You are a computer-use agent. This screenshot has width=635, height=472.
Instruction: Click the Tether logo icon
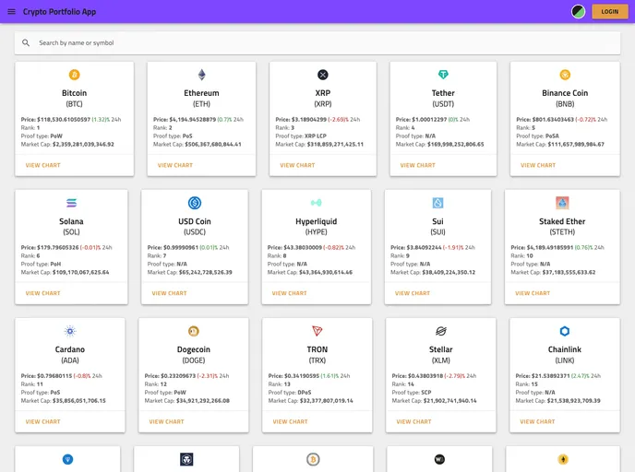coord(443,75)
